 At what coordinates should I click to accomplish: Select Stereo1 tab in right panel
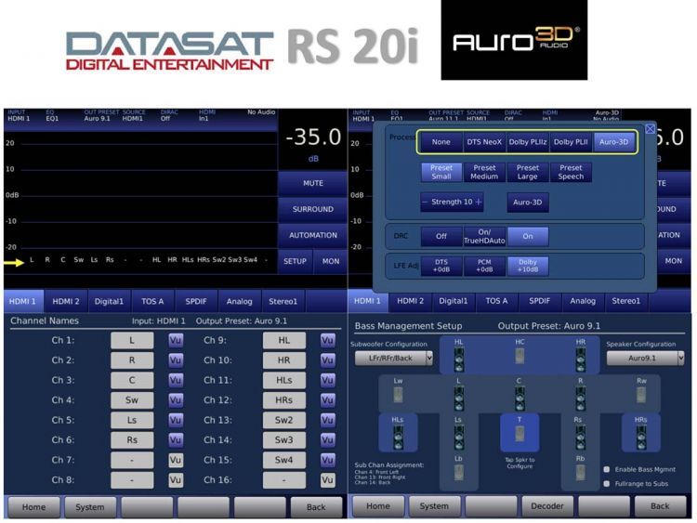(625, 301)
